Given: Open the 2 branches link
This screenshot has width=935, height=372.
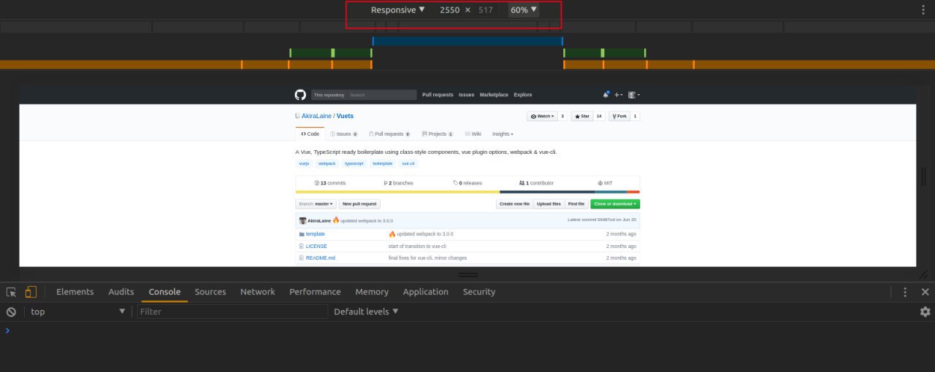Looking at the screenshot, I should [398, 183].
